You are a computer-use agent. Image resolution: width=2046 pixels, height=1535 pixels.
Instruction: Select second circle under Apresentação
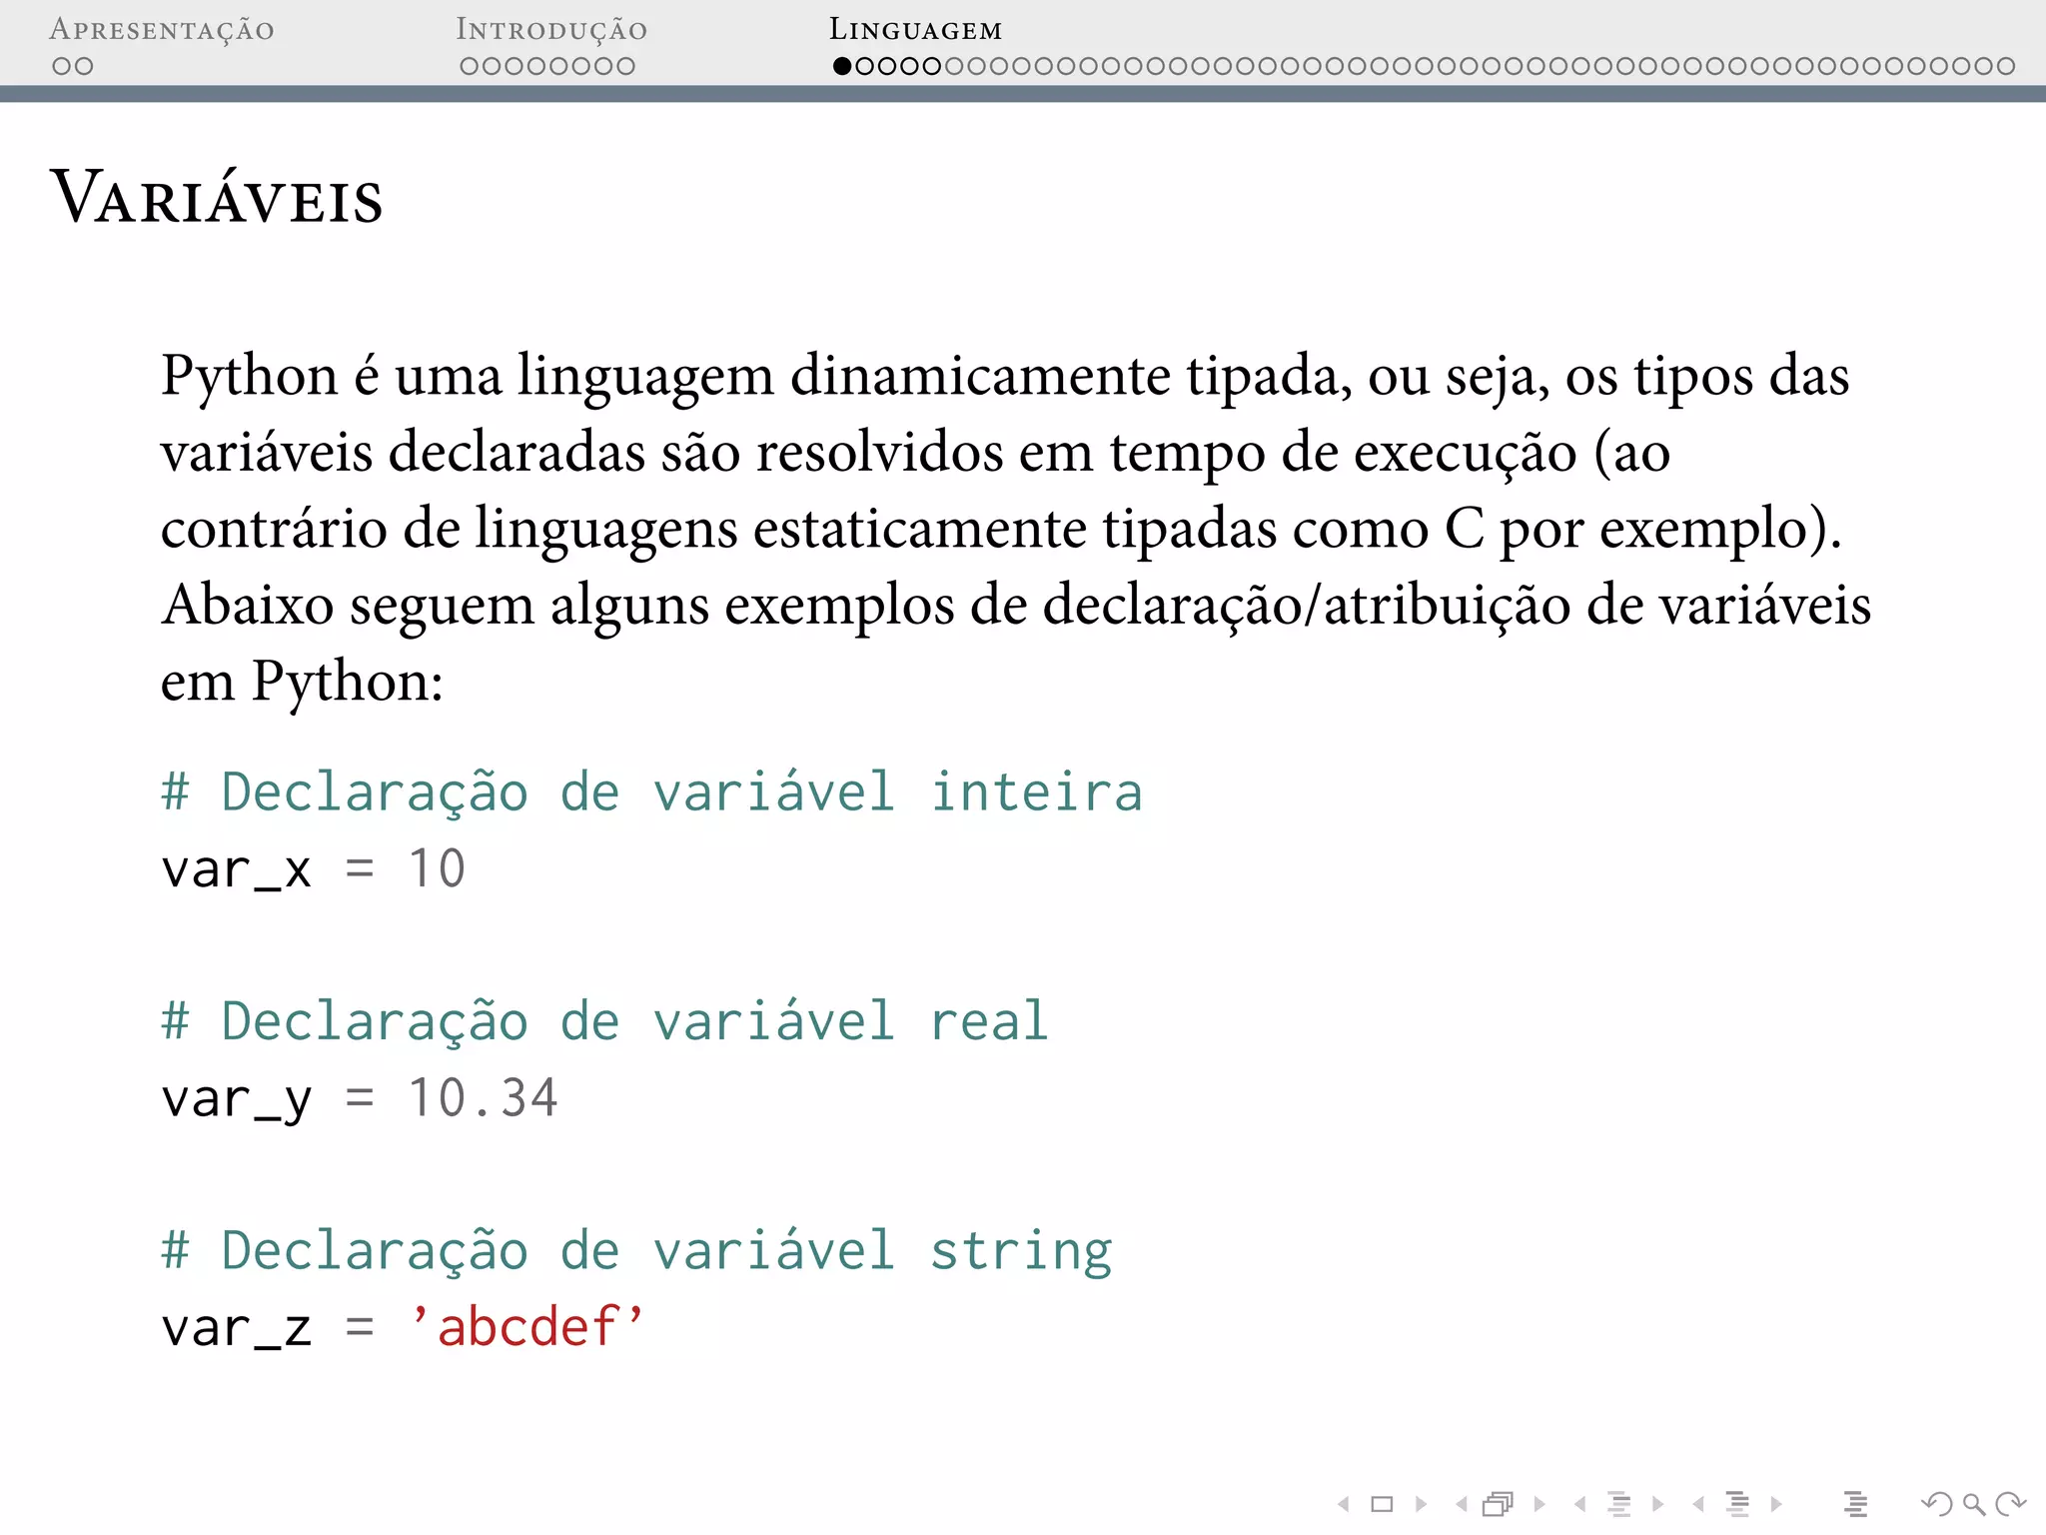click(84, 66)
